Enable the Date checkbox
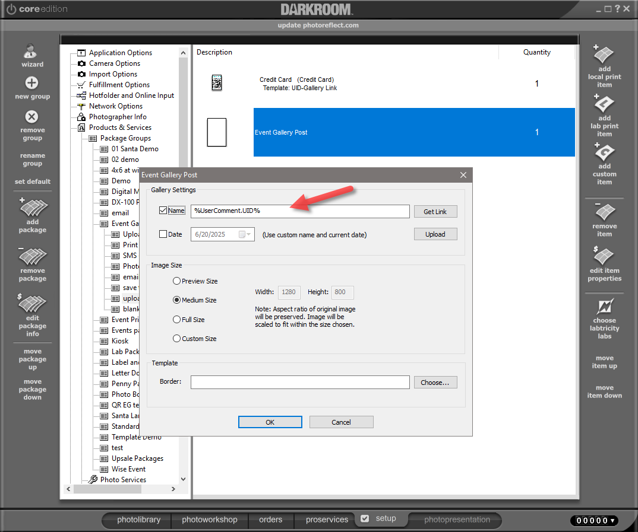 click(163, 234)
